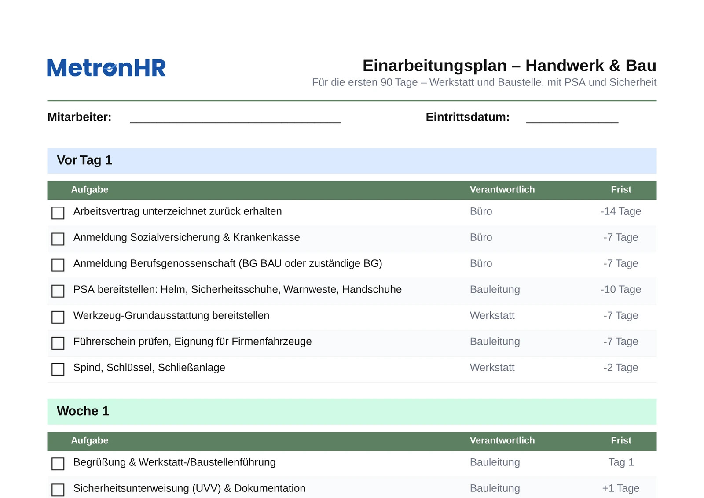Click 'Verantwortlich' header in Vor Tag 1 table
Viewport: 704px width, 498px height.
click(502, 190)
